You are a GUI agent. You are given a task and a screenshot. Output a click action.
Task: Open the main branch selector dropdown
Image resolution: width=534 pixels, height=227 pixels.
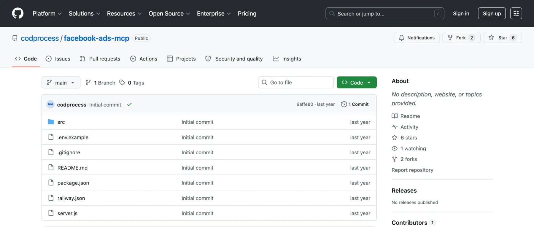tap(61, 82)
